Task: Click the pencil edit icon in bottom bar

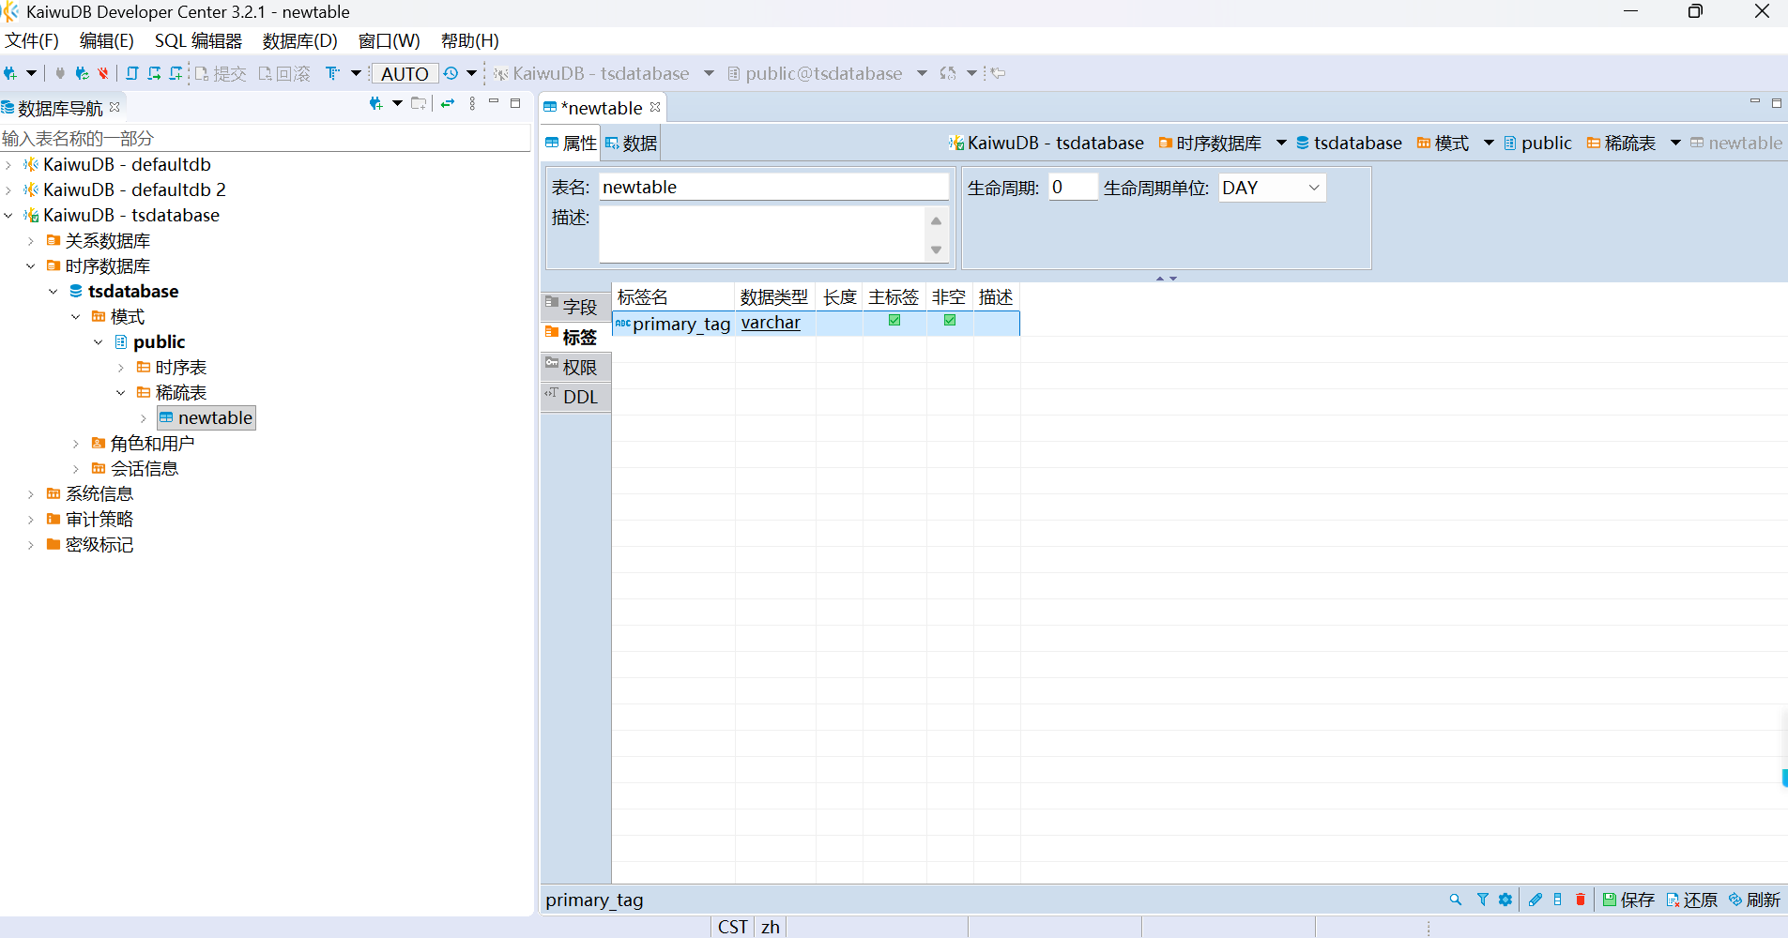Action: pos(1536,900)
